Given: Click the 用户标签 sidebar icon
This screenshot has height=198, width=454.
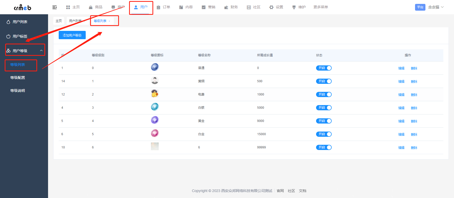Looking at the screenshot, I should [x=8, y=36].
